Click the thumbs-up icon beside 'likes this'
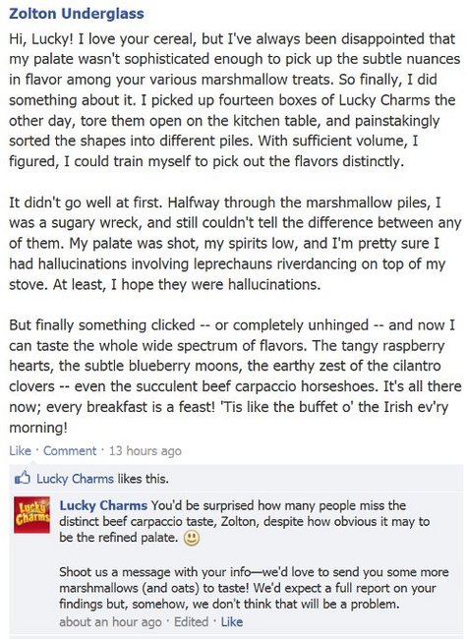Screen dimensions: 467x639 click(x=23, y=478)
